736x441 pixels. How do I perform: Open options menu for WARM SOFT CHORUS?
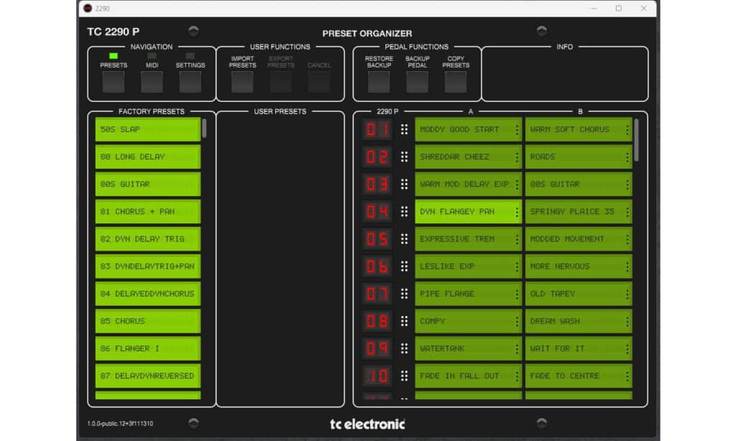coord(627,129)
